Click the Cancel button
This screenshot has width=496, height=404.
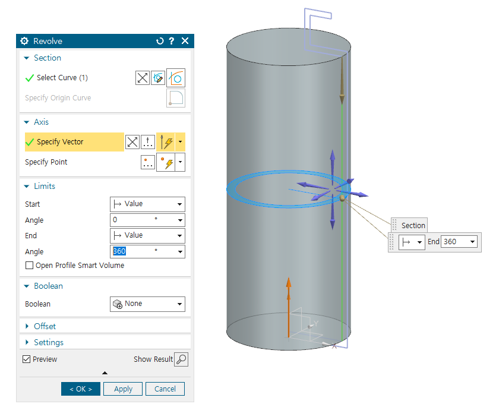tap(165, 389)
